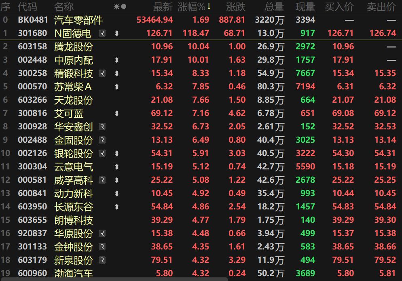Viewport: 402px width, 281px height.
Task: Click the 名称 column header
Action: click(64, 7)
